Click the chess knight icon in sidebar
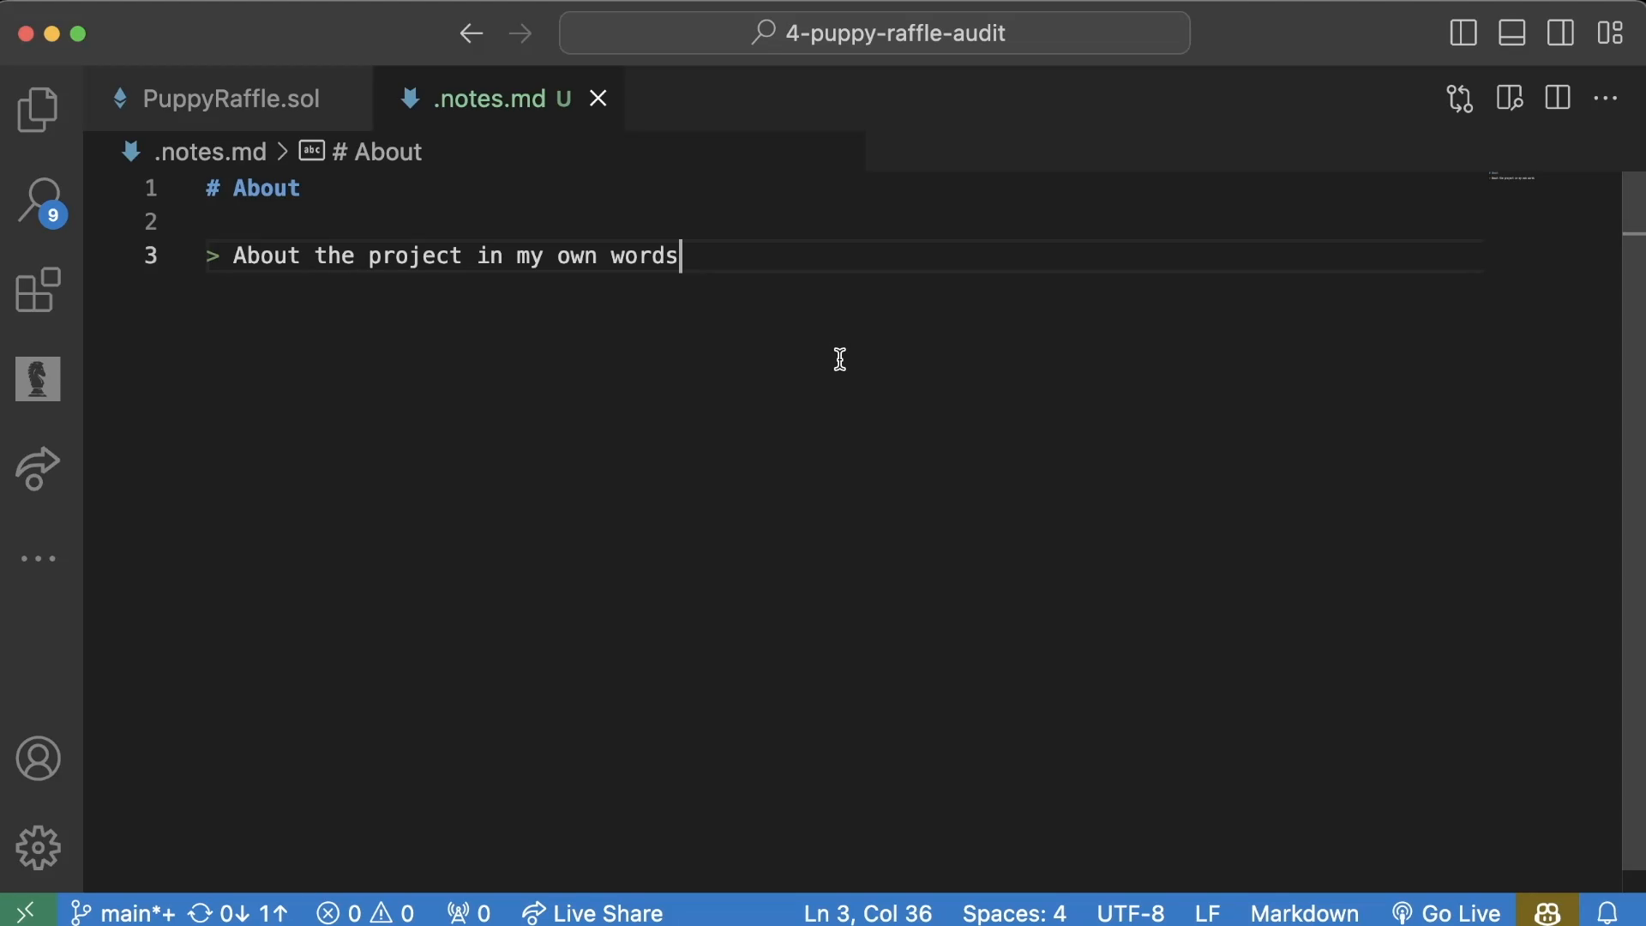 pyautogui.click(x=38, y=379)
